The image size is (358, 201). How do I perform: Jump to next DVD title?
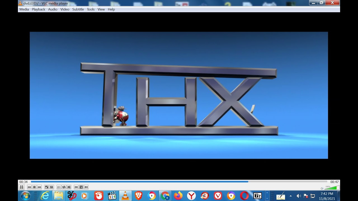pos(86,187)
